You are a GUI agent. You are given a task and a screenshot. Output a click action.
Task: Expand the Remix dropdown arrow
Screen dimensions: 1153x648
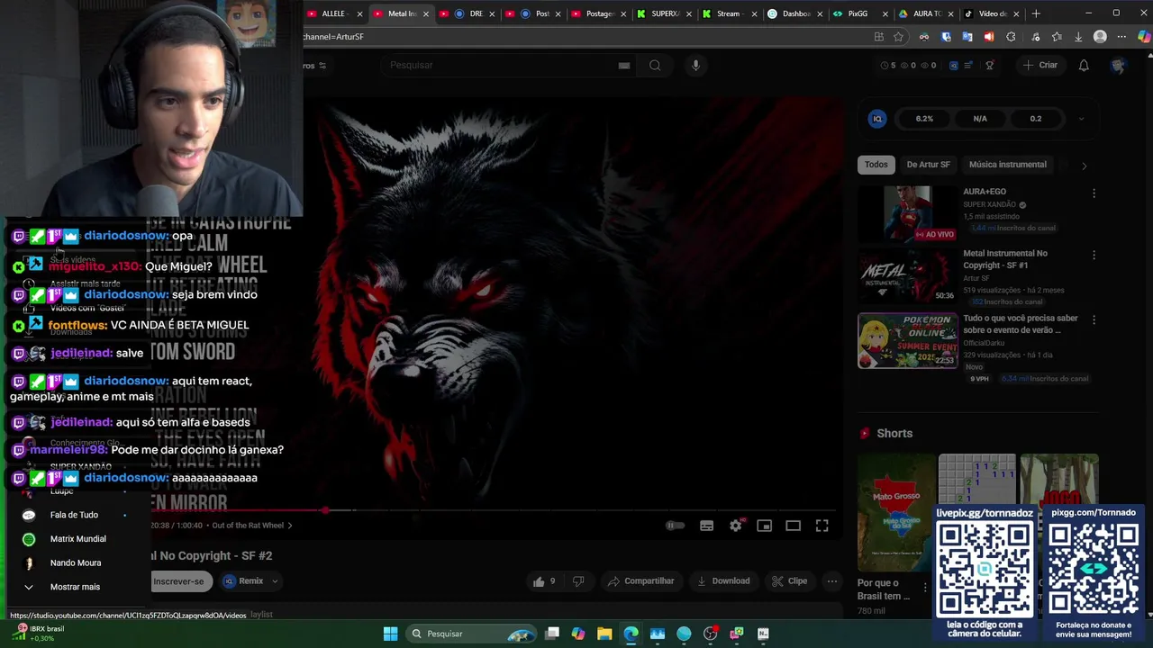click(x=275, y=581)
